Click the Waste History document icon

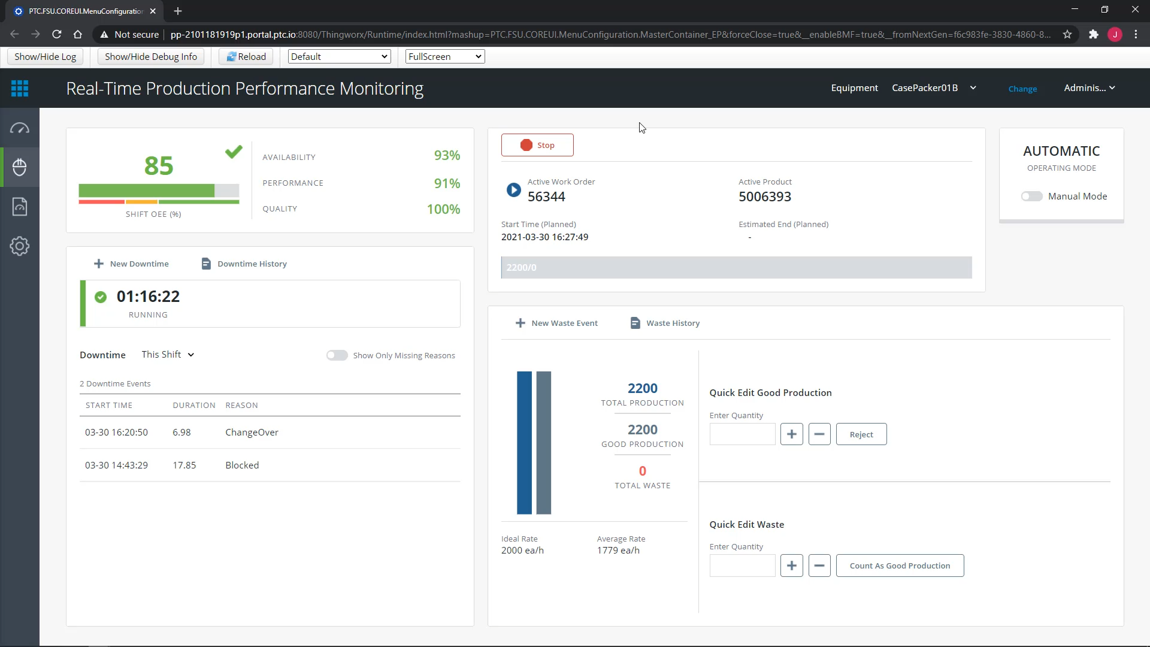(635, 323)
